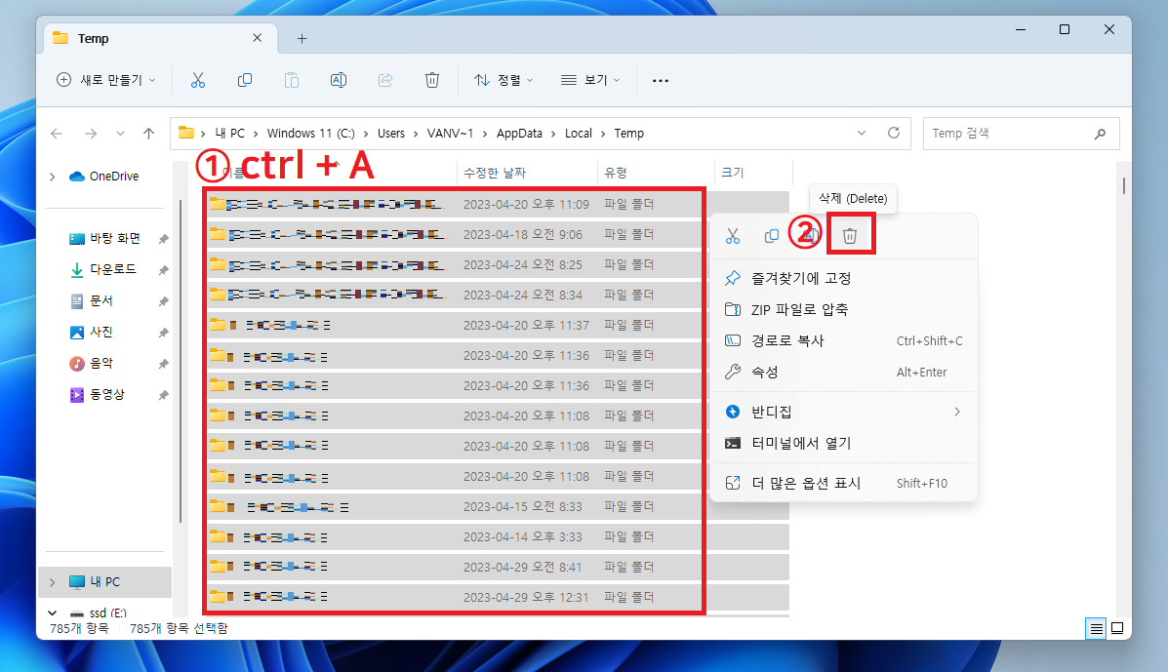Click the Temp 검색 search field
This screenshot has height=672, width=1168.
point(1015,133)
